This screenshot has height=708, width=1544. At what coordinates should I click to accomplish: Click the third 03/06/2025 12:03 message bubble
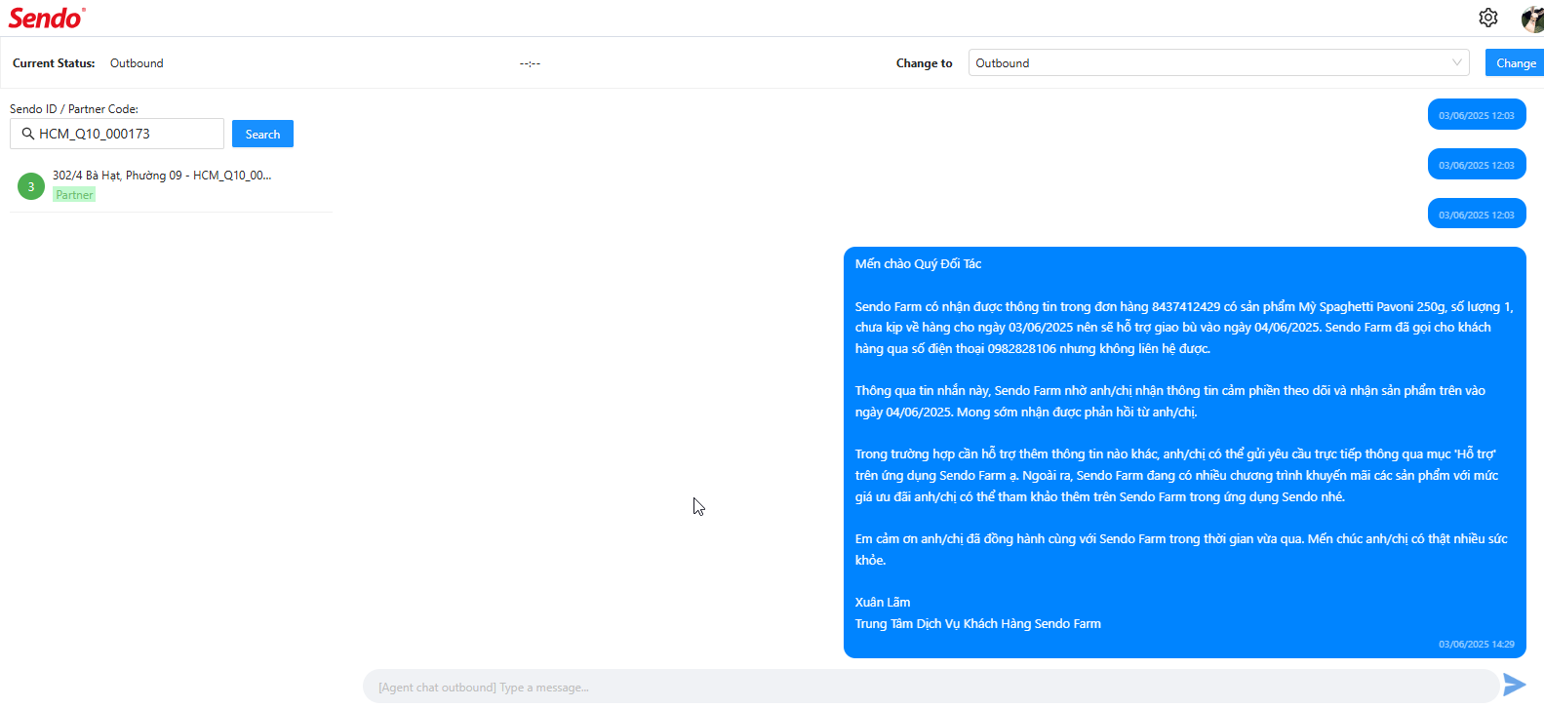point(1477,215)
